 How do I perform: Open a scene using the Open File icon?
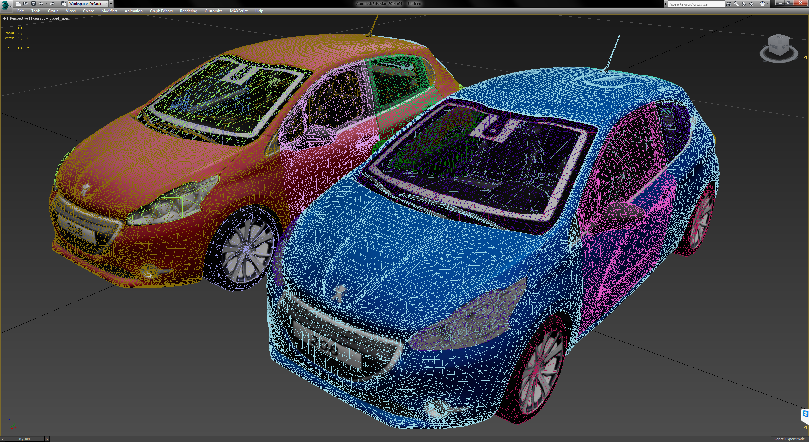pos(26,3)
